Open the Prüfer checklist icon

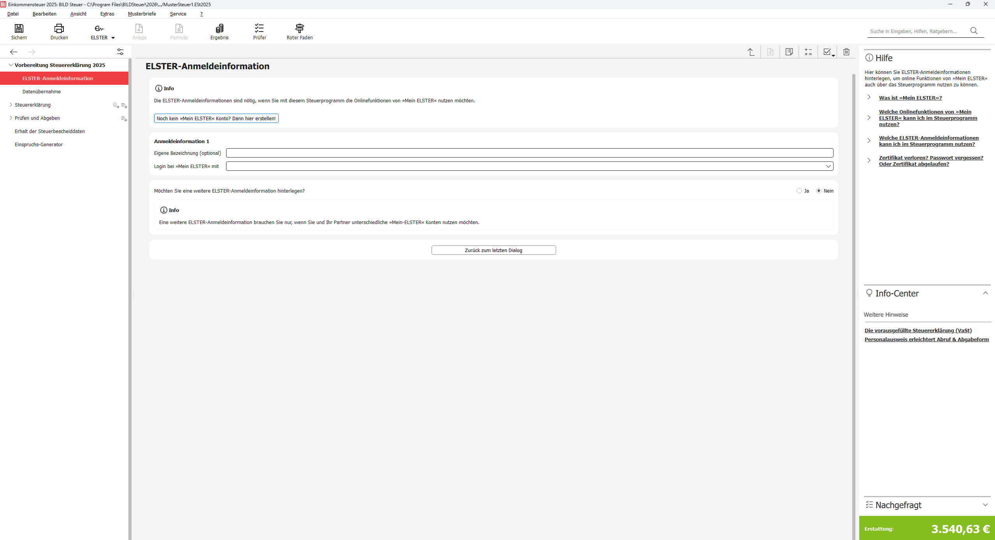pyautogui.click(x=259, y=28)
